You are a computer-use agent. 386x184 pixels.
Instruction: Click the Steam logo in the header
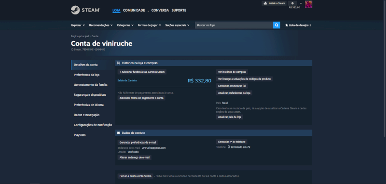pos(85,10)
